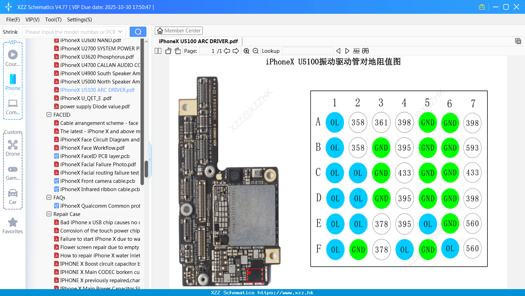Open iPhoneX FaceID PCB layer.pcb
The width and height of the screenshot is (525, 296).
pyautogui.click(x=95, y=156)
